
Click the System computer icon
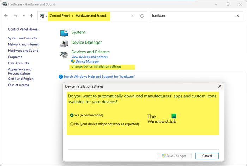pos(64,33)
